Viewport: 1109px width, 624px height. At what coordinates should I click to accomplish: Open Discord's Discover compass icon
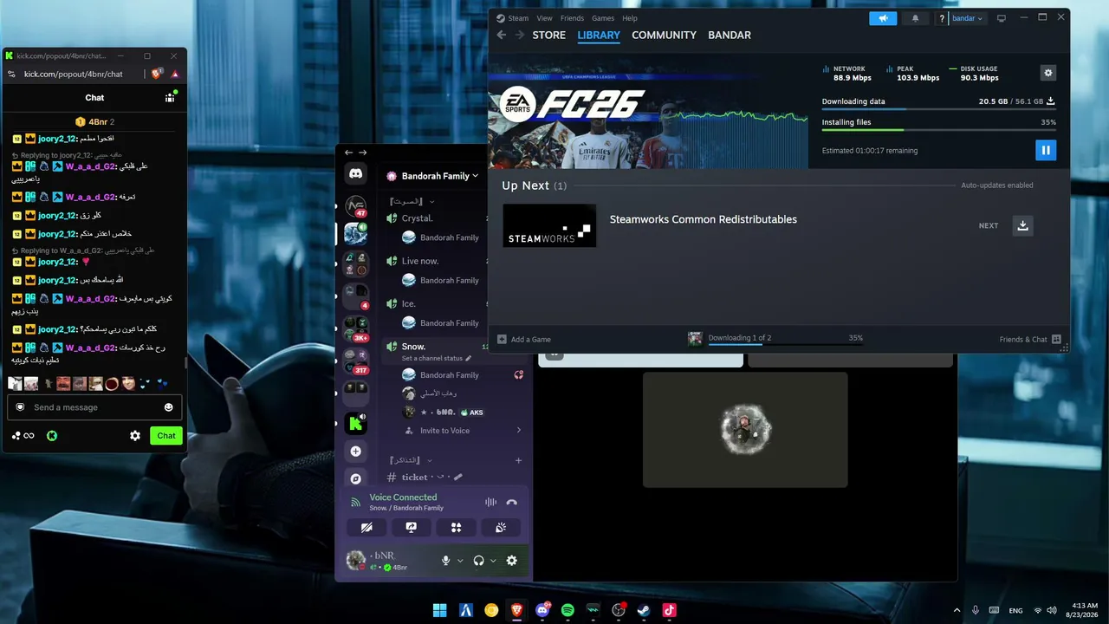click(x=356, y=478)
